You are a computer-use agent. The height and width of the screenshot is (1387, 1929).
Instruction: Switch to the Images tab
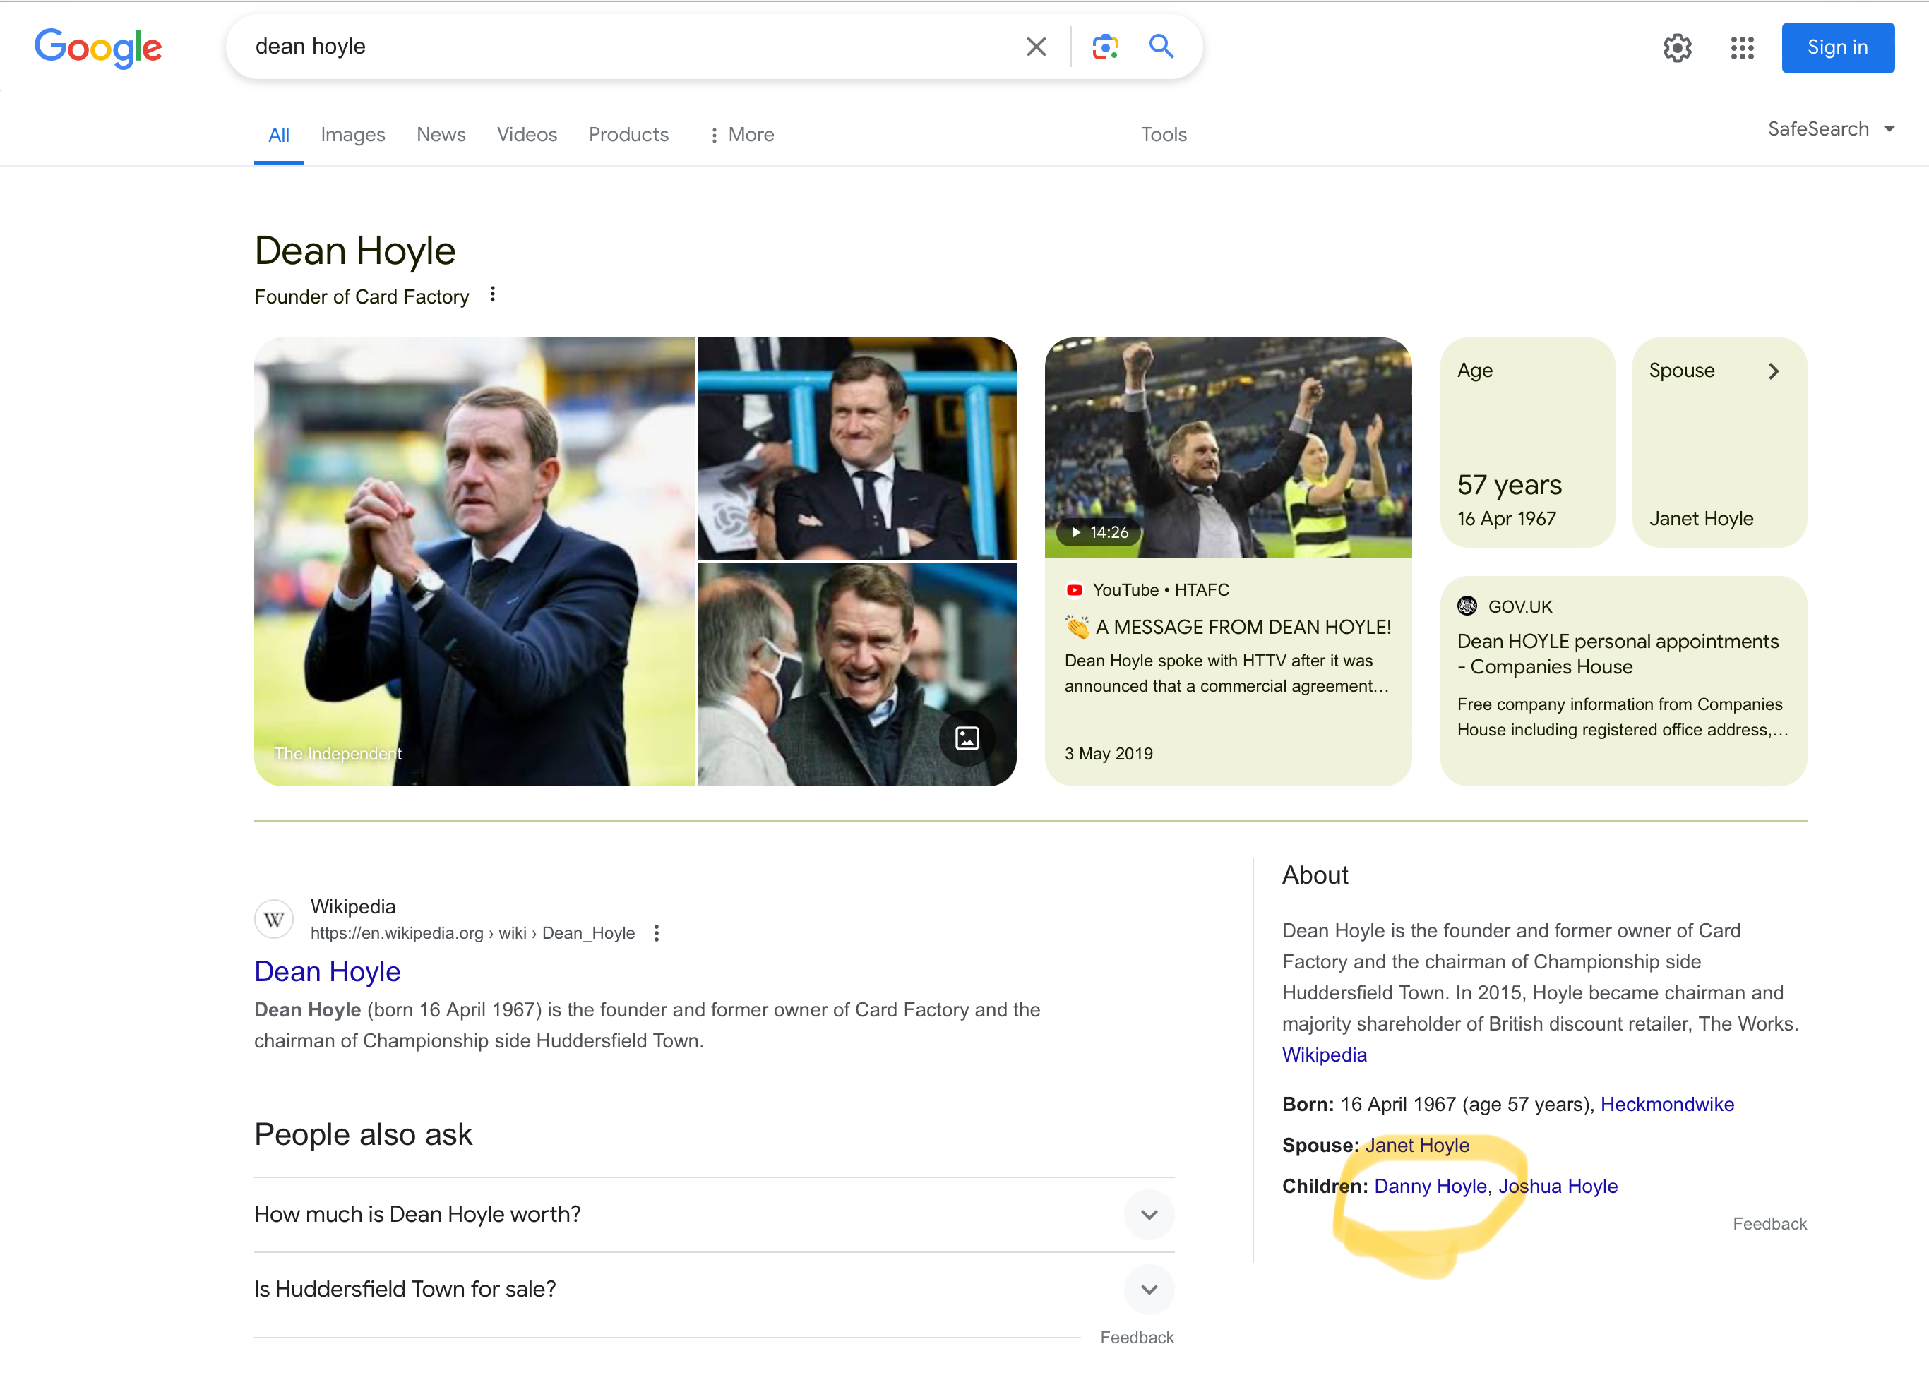(x=352, y=134)
